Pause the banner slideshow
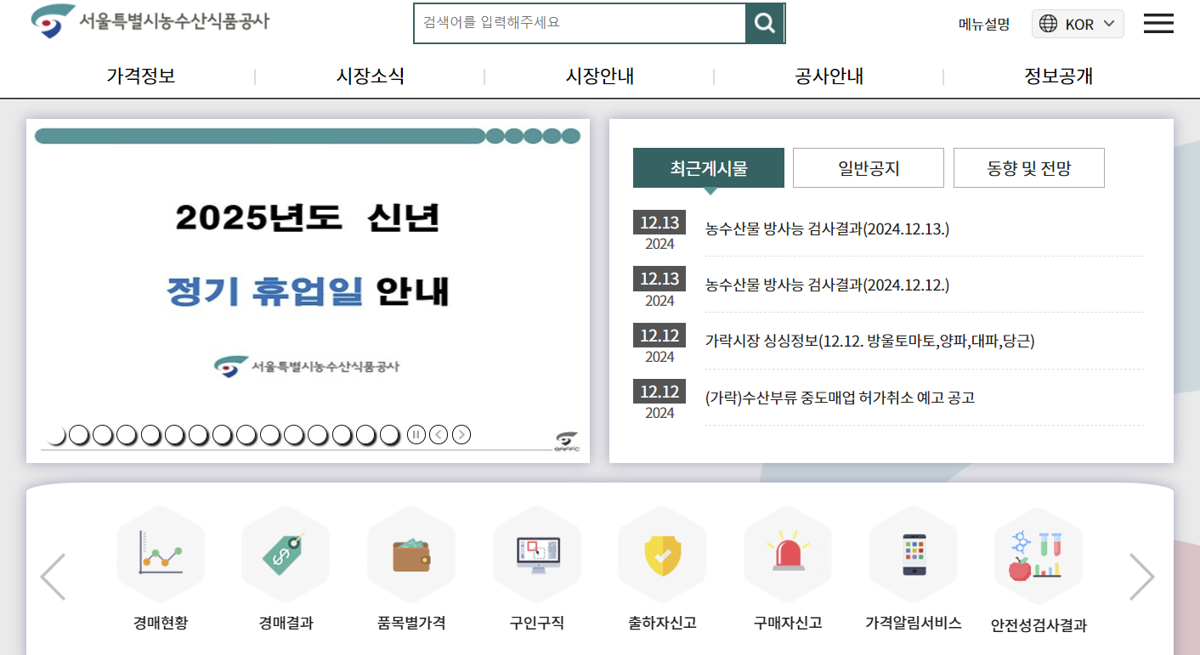 pyautogui.click(x=416, y=435)
